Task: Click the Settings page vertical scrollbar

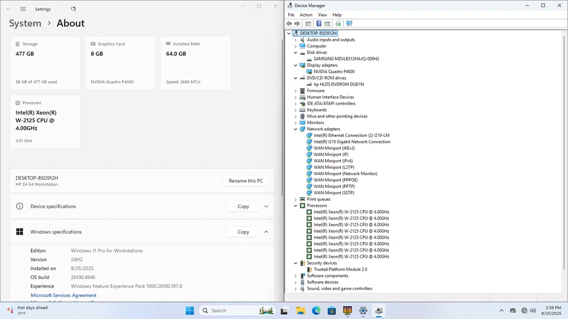Action: pyautogui.click(x=282, y=118)
